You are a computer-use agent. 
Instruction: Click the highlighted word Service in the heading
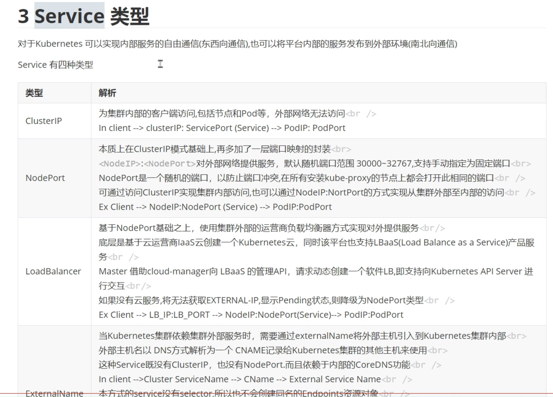pyautogui.click(x=69, y=16)
